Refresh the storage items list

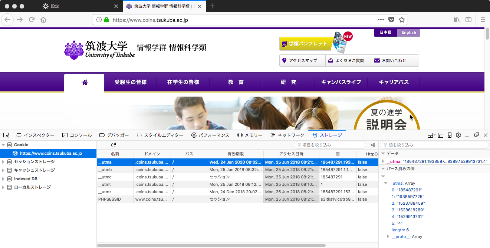point(114,145)
